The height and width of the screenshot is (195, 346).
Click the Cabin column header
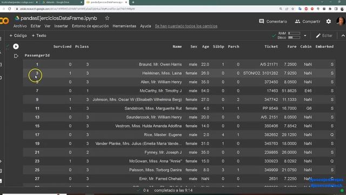click(x=306, y=47)
